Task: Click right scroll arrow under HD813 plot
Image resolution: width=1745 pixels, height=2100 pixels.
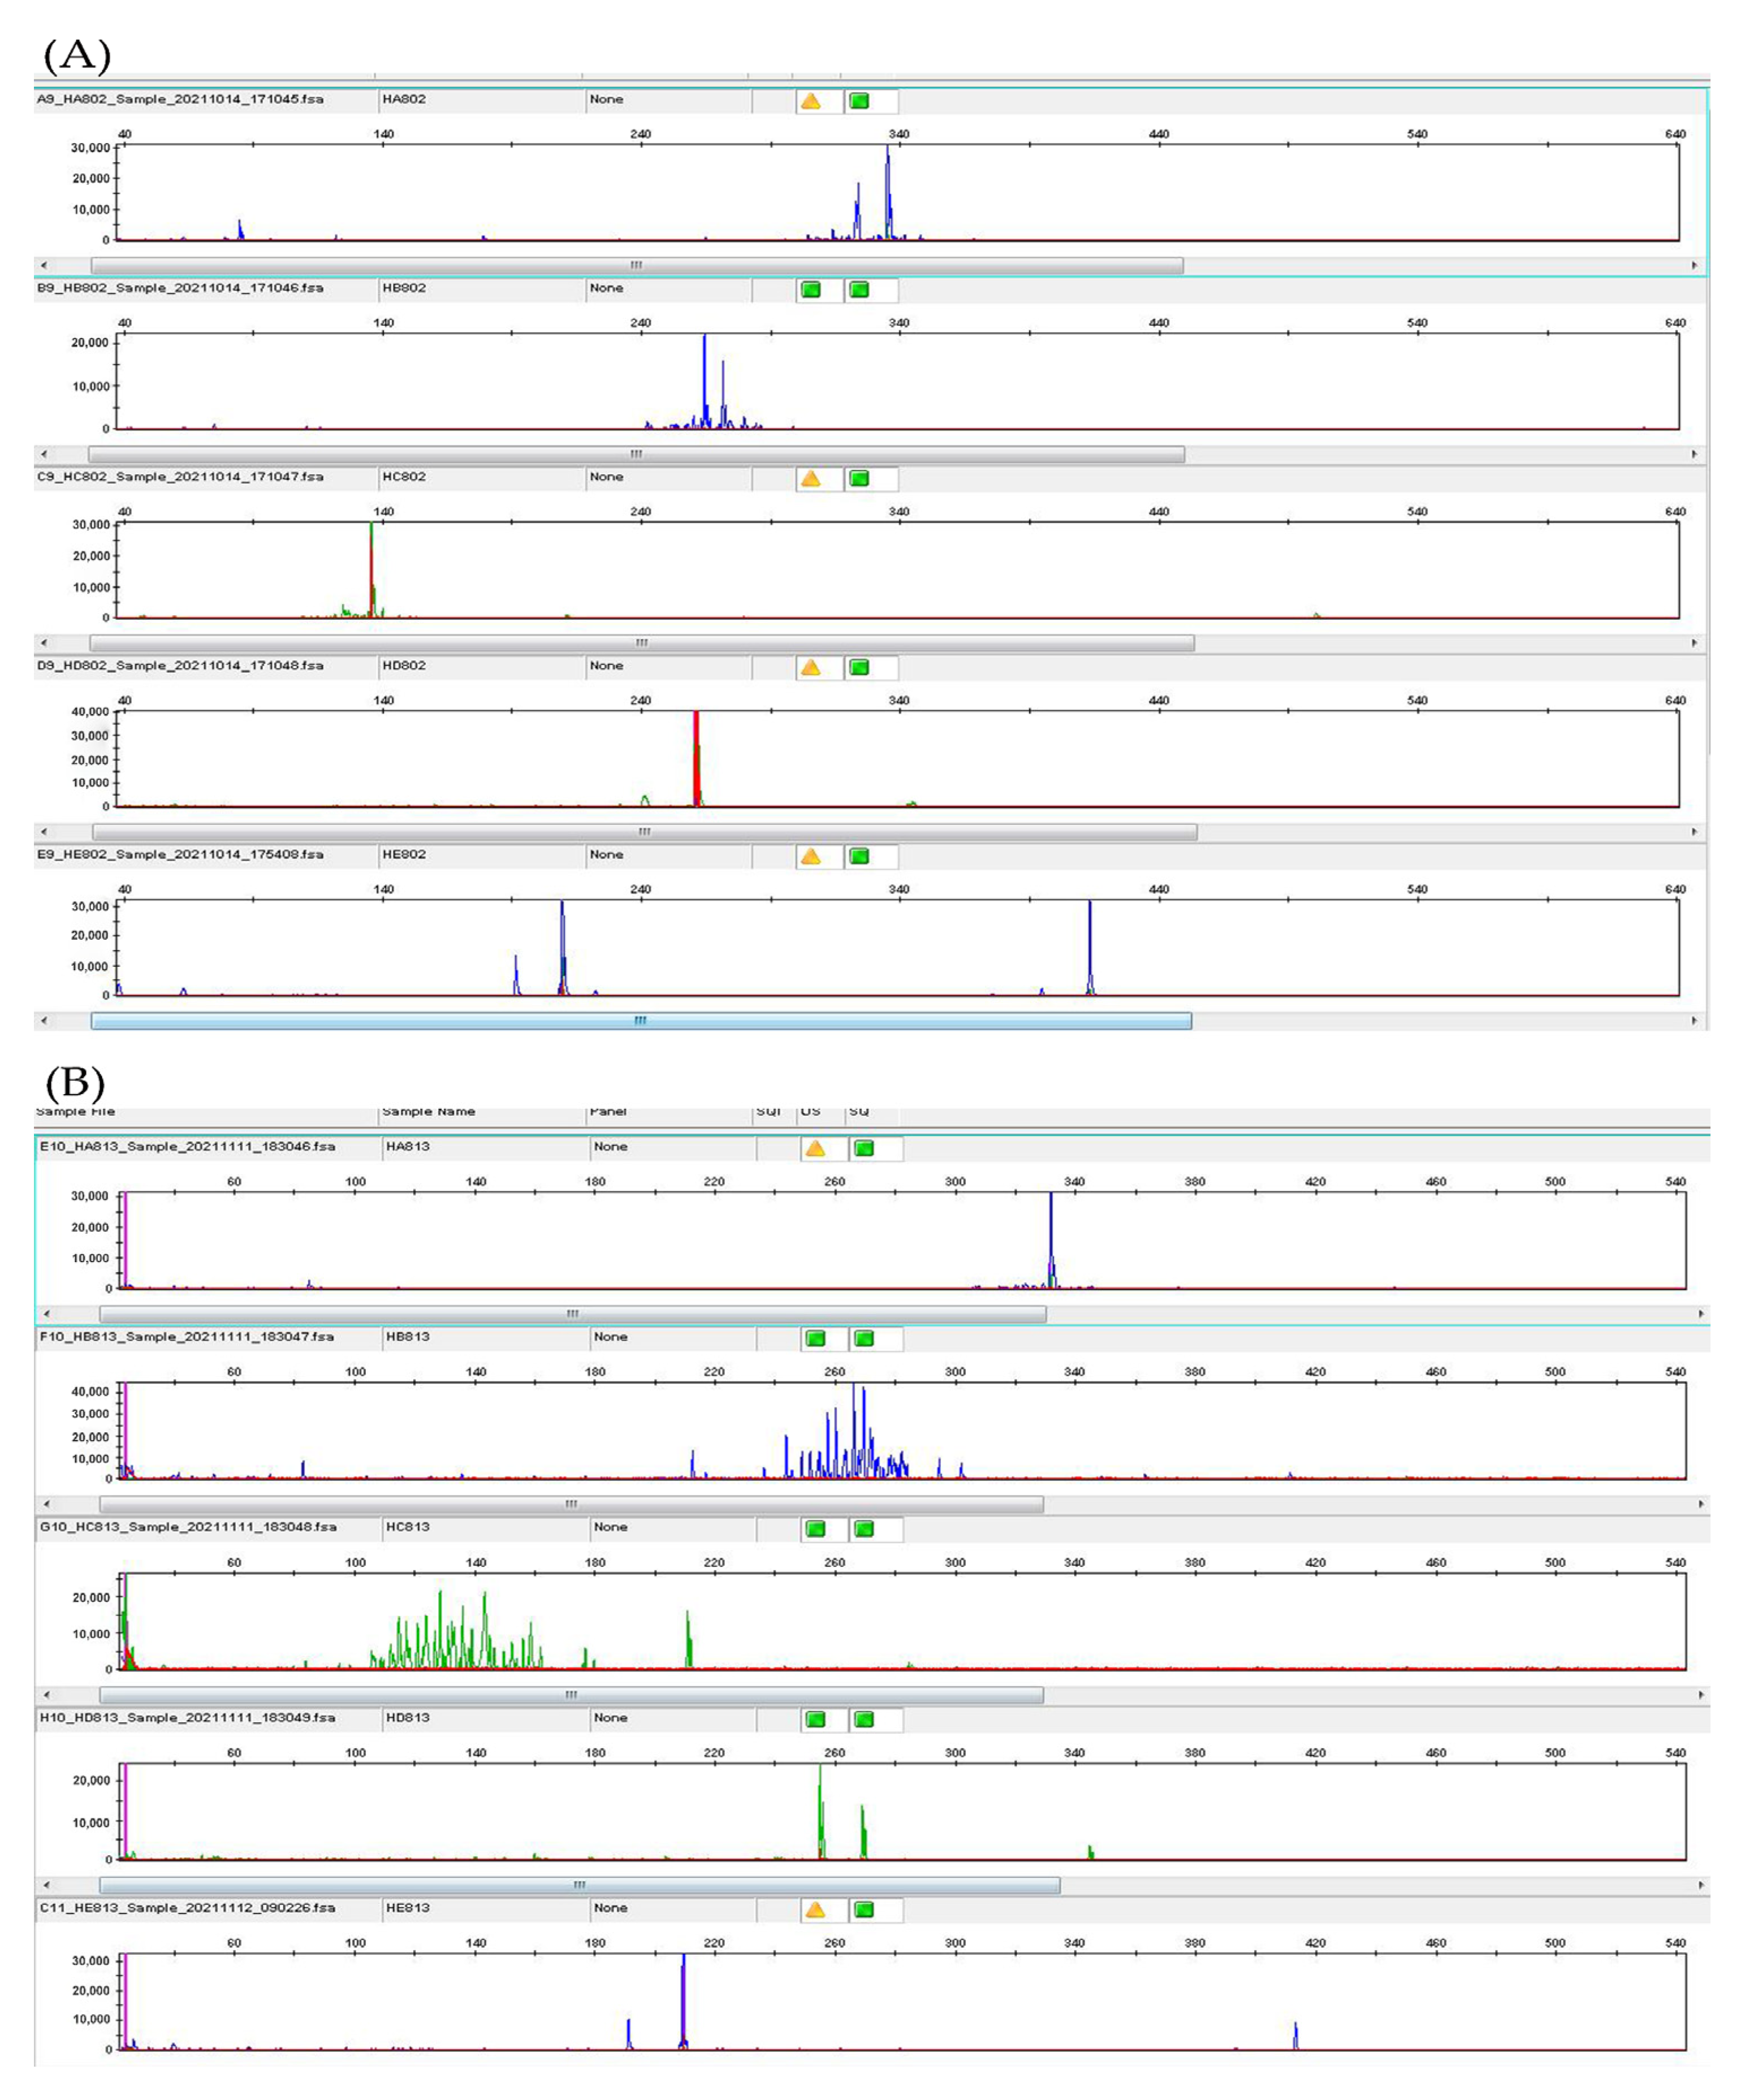Action: 1701,1885
